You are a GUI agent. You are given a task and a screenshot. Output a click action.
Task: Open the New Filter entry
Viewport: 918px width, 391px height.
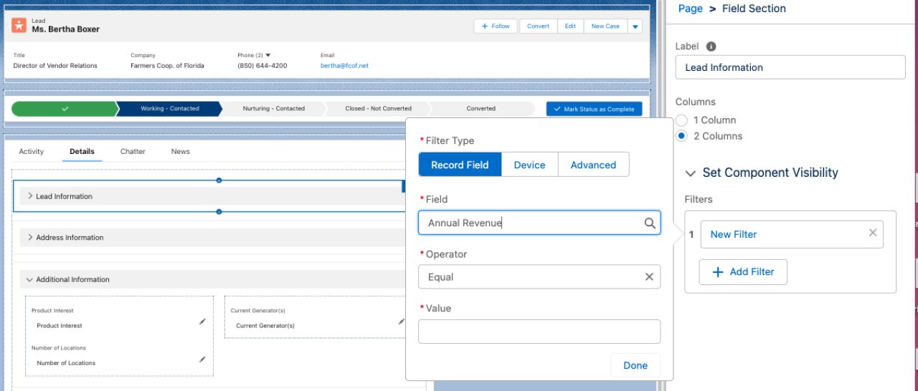tap(792, 234)
